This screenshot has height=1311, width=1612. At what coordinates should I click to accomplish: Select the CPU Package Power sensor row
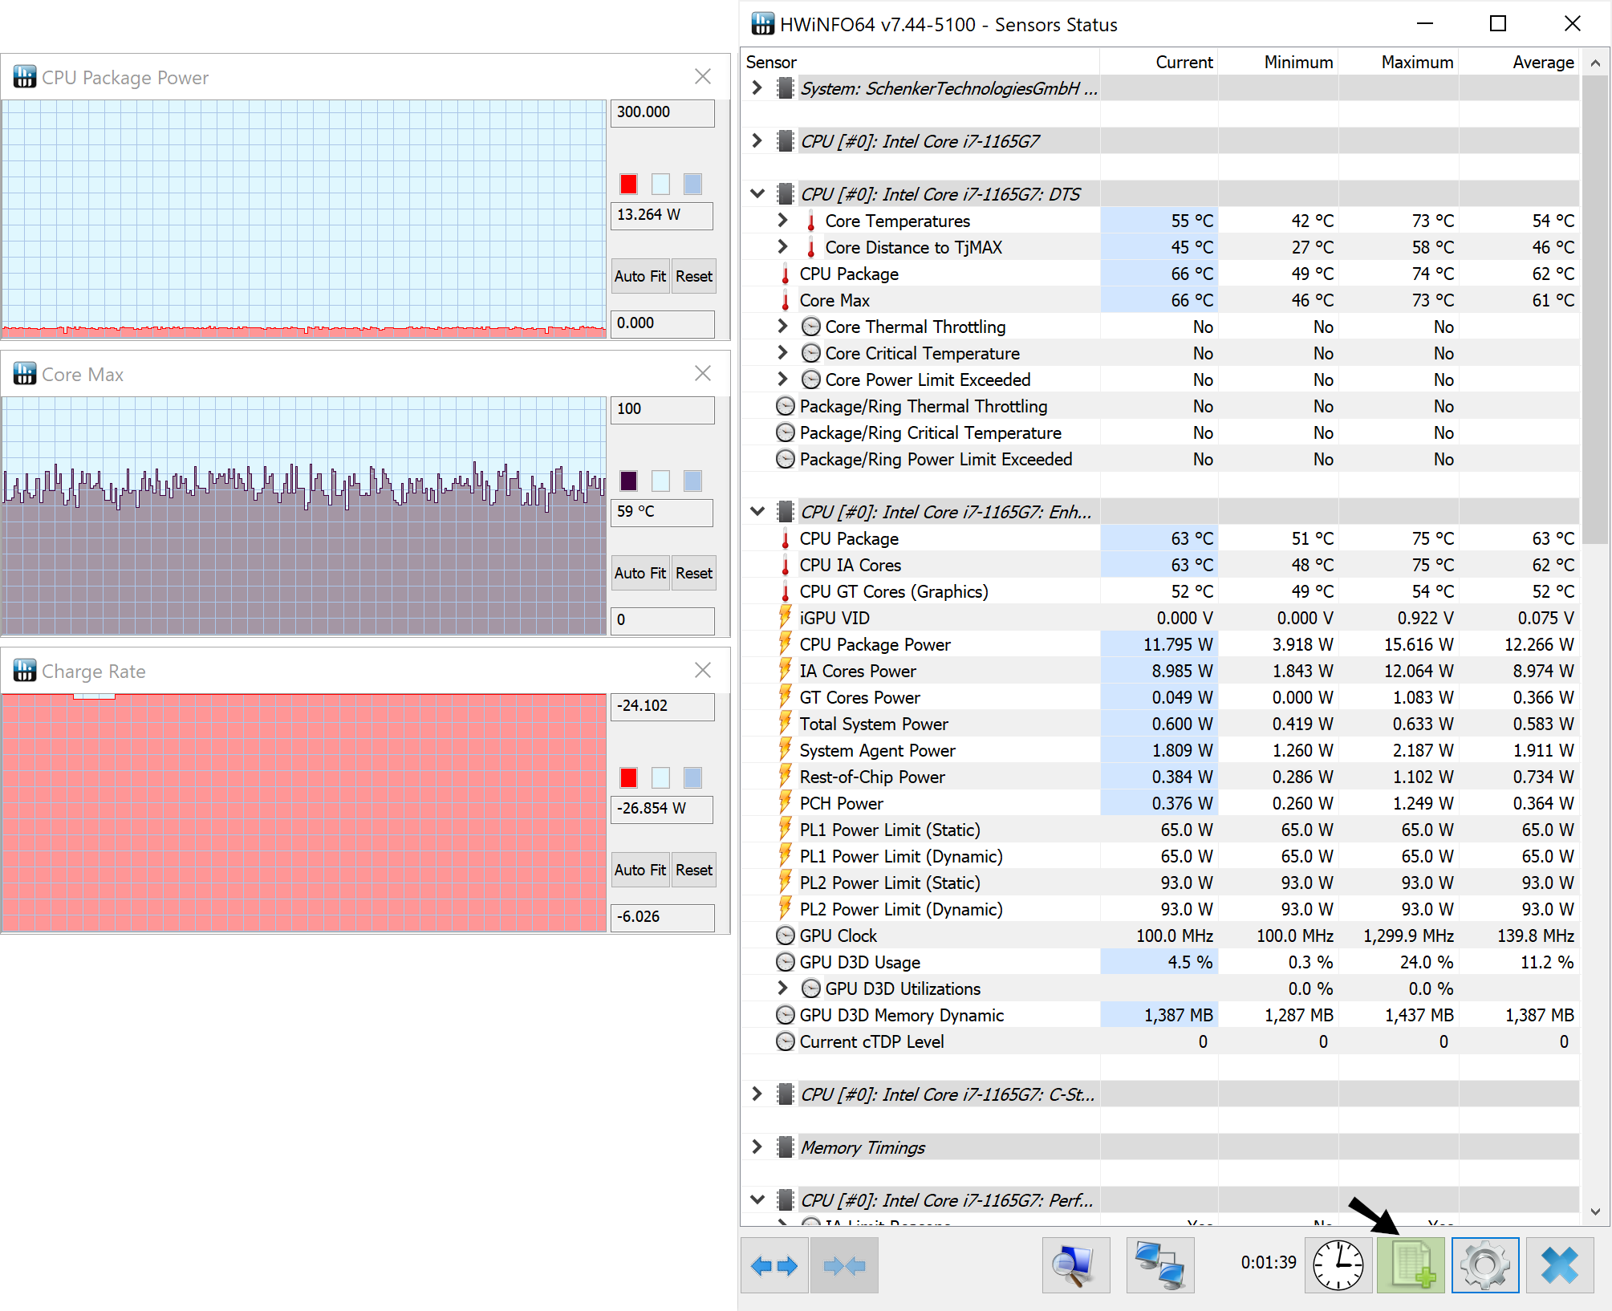pyautogui.click(x=1159, y=644)
